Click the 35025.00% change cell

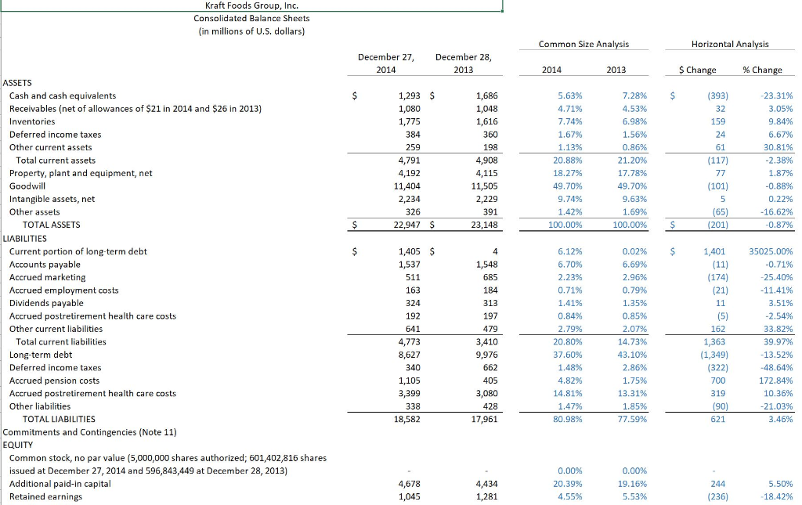pos(771,251)
